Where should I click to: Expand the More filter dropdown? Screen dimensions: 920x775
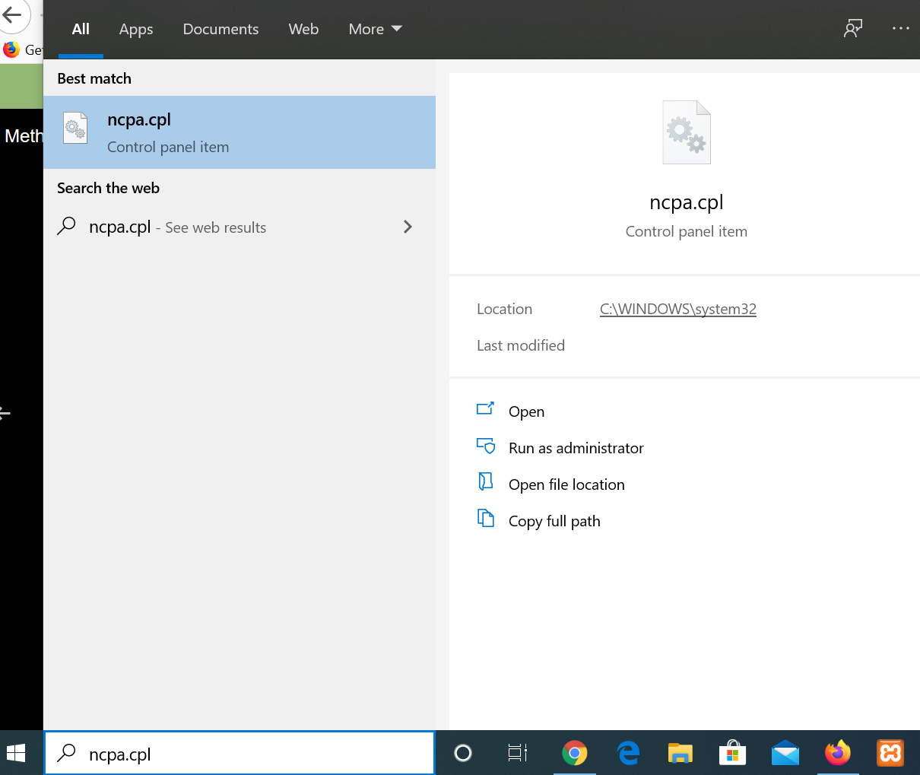[375, 29]
